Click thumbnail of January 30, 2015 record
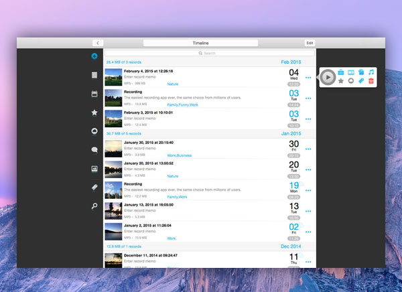This screenshot has height=292, width=402. 113,149
